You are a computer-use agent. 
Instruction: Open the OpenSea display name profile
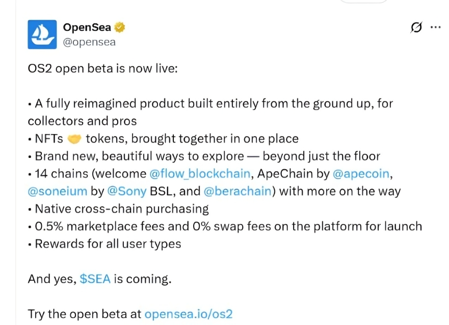(87, 27)
